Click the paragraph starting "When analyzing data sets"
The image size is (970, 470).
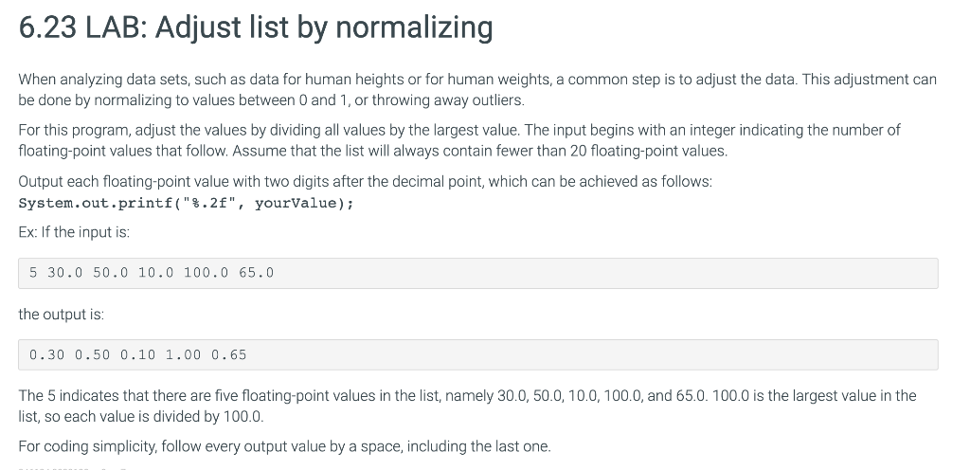[x=477, y=90]
